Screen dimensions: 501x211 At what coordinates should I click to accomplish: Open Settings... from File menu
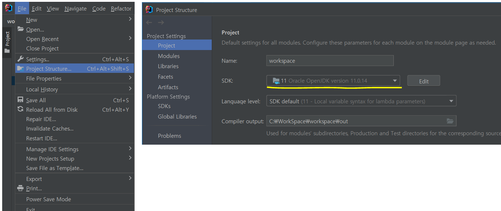(x=75, y=59)
